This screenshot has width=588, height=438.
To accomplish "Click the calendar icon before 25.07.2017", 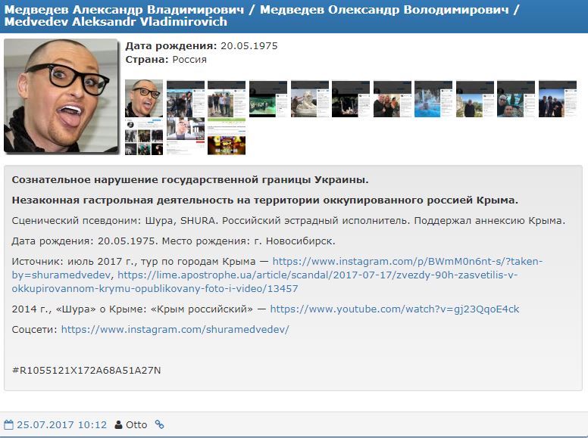I will point(8,425).
